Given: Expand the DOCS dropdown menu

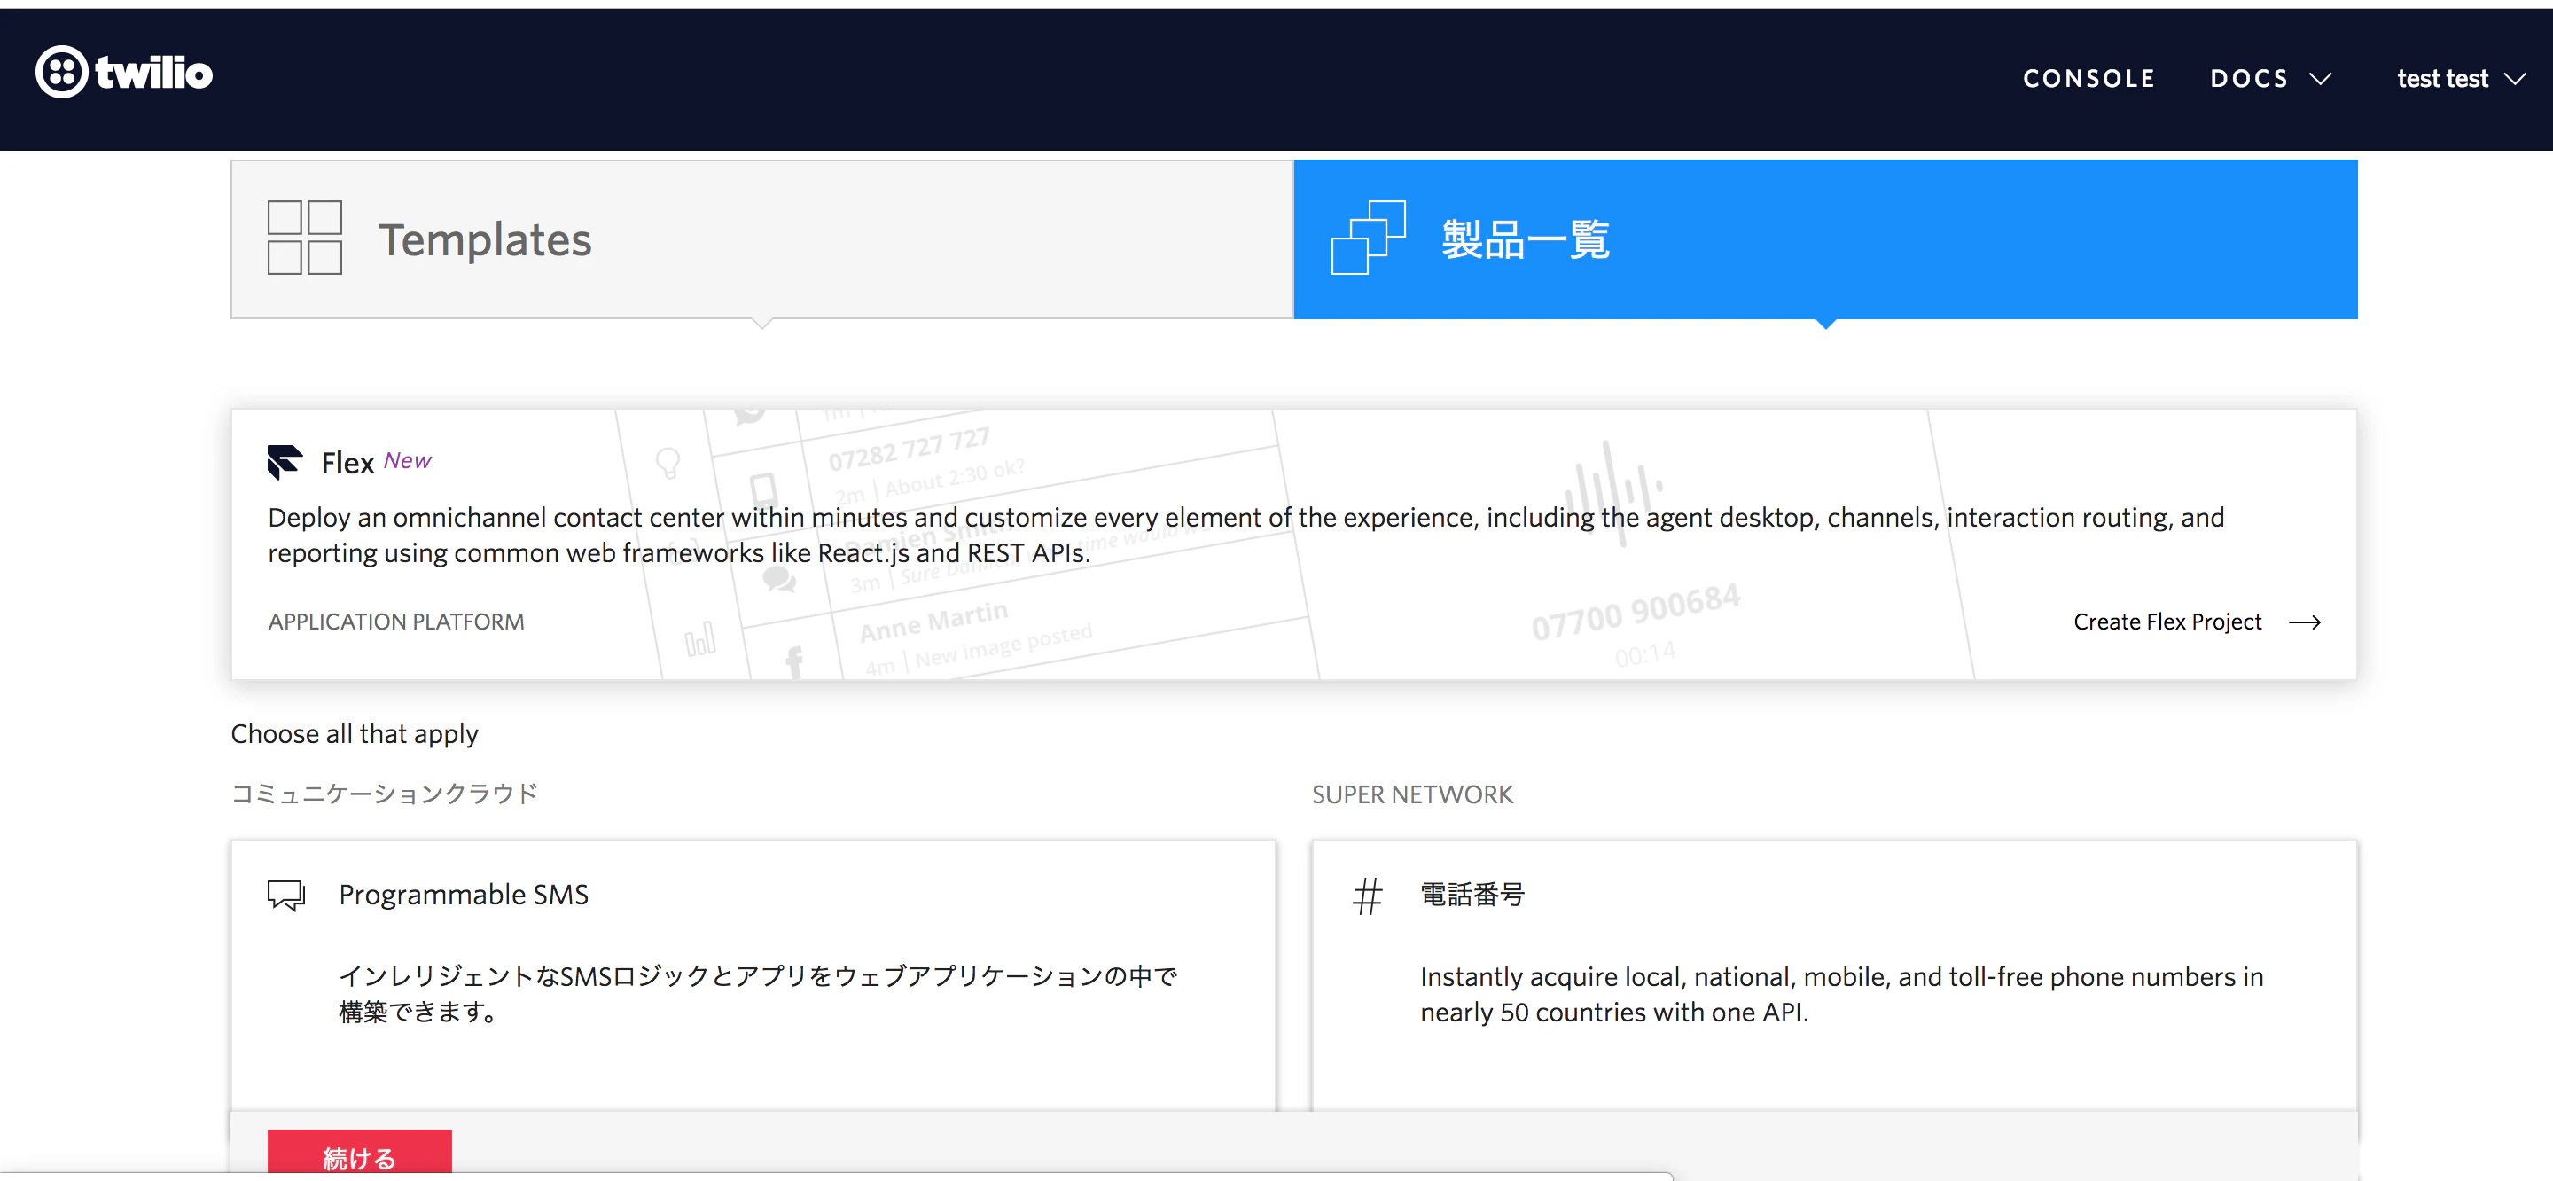Looking at the screenshot, I should point(2269,78).
